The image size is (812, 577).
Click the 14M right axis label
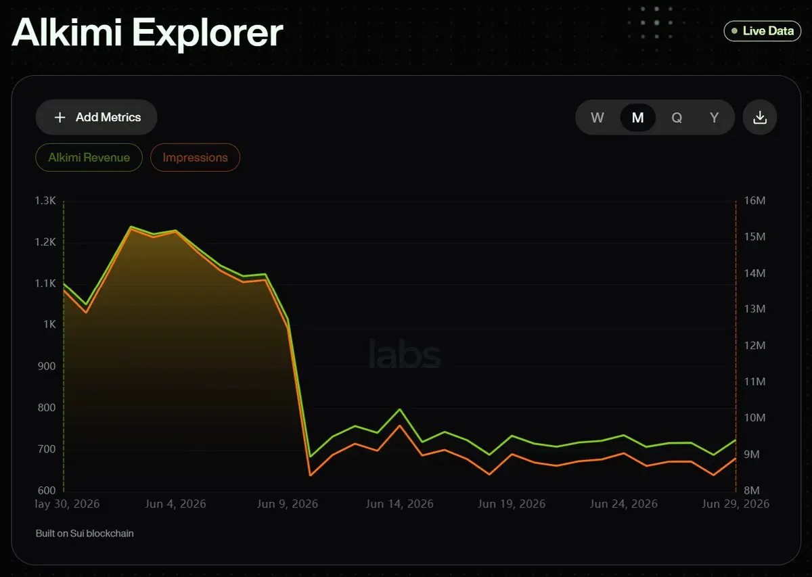click(754, 273)
